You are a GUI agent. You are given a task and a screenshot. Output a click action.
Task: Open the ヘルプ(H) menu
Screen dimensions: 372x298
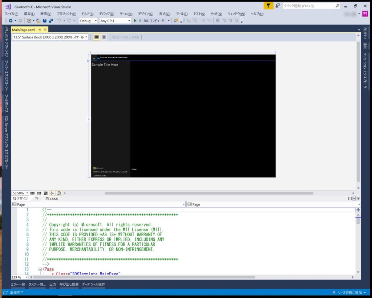(x=257, y=14)
